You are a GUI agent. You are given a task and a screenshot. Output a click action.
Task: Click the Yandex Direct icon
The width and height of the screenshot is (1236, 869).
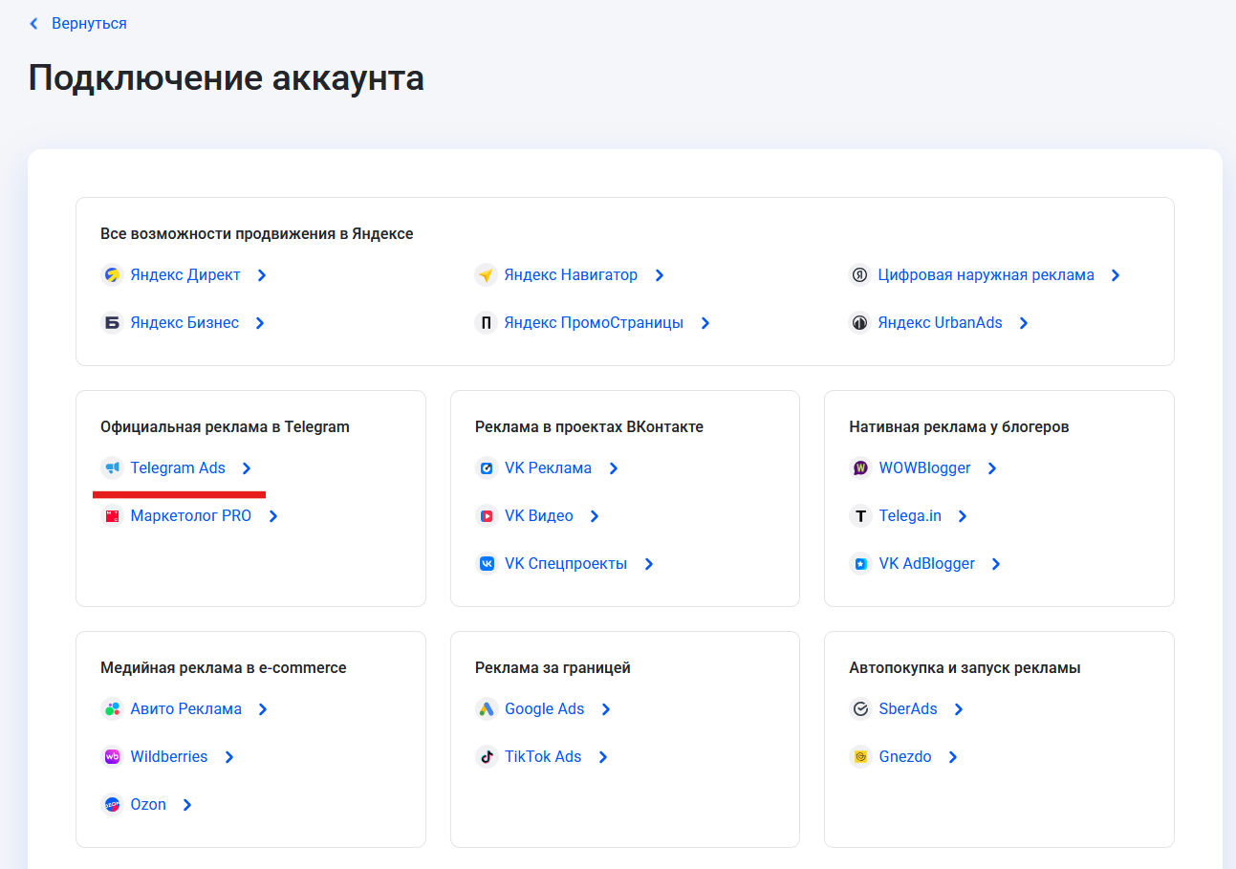point(110,274)
